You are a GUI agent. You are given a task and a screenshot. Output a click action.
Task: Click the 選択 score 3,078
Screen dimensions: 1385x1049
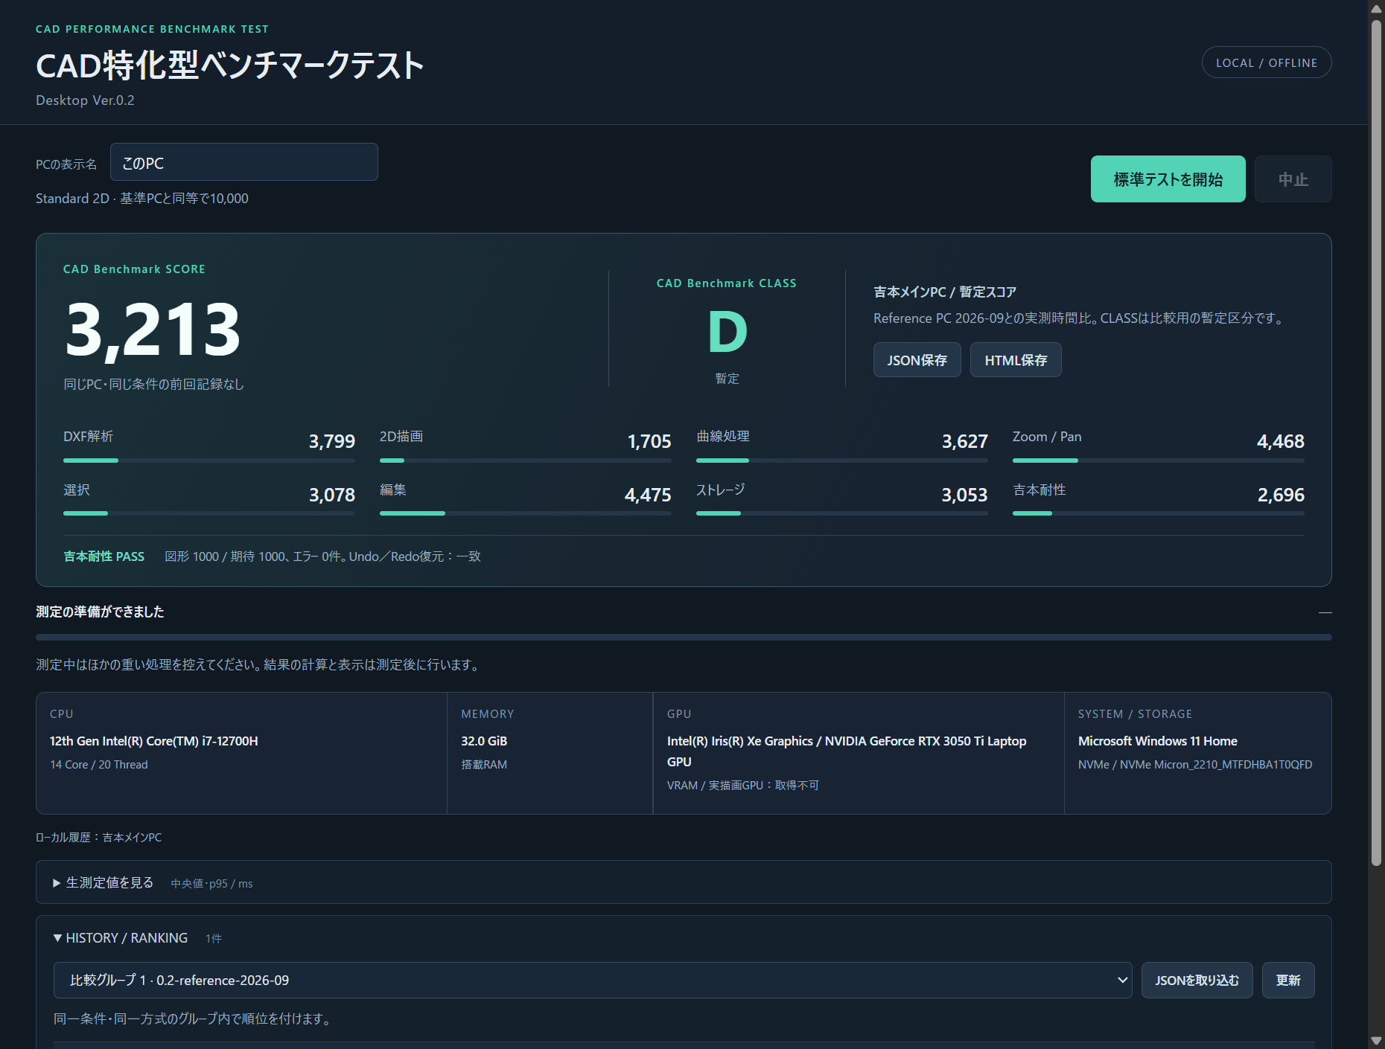(332, 495)
